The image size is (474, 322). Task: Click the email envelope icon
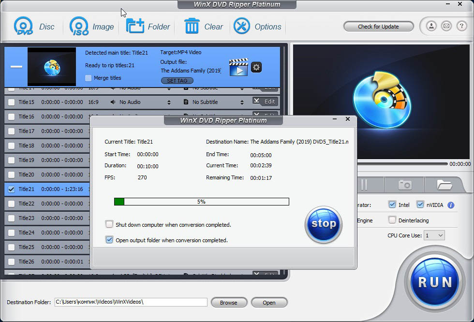pos(446,26)
